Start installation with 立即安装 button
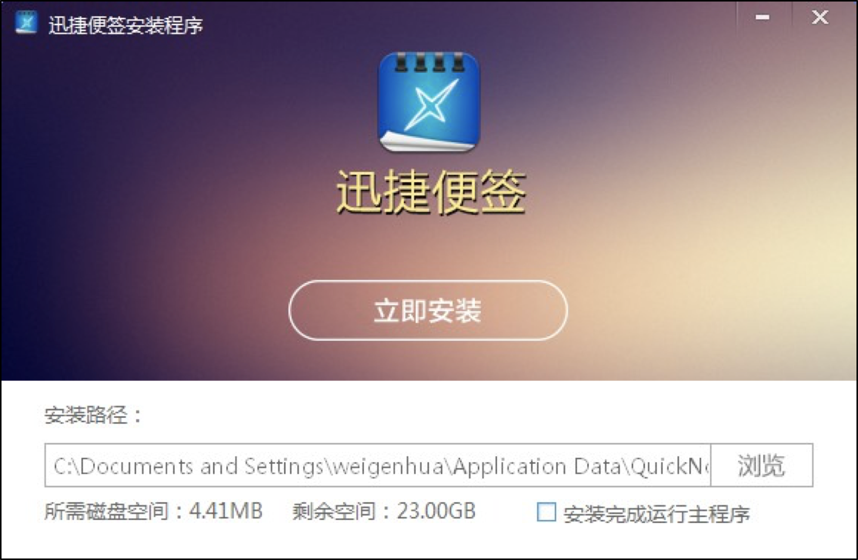The image size is (858, 560). point(428,310)
